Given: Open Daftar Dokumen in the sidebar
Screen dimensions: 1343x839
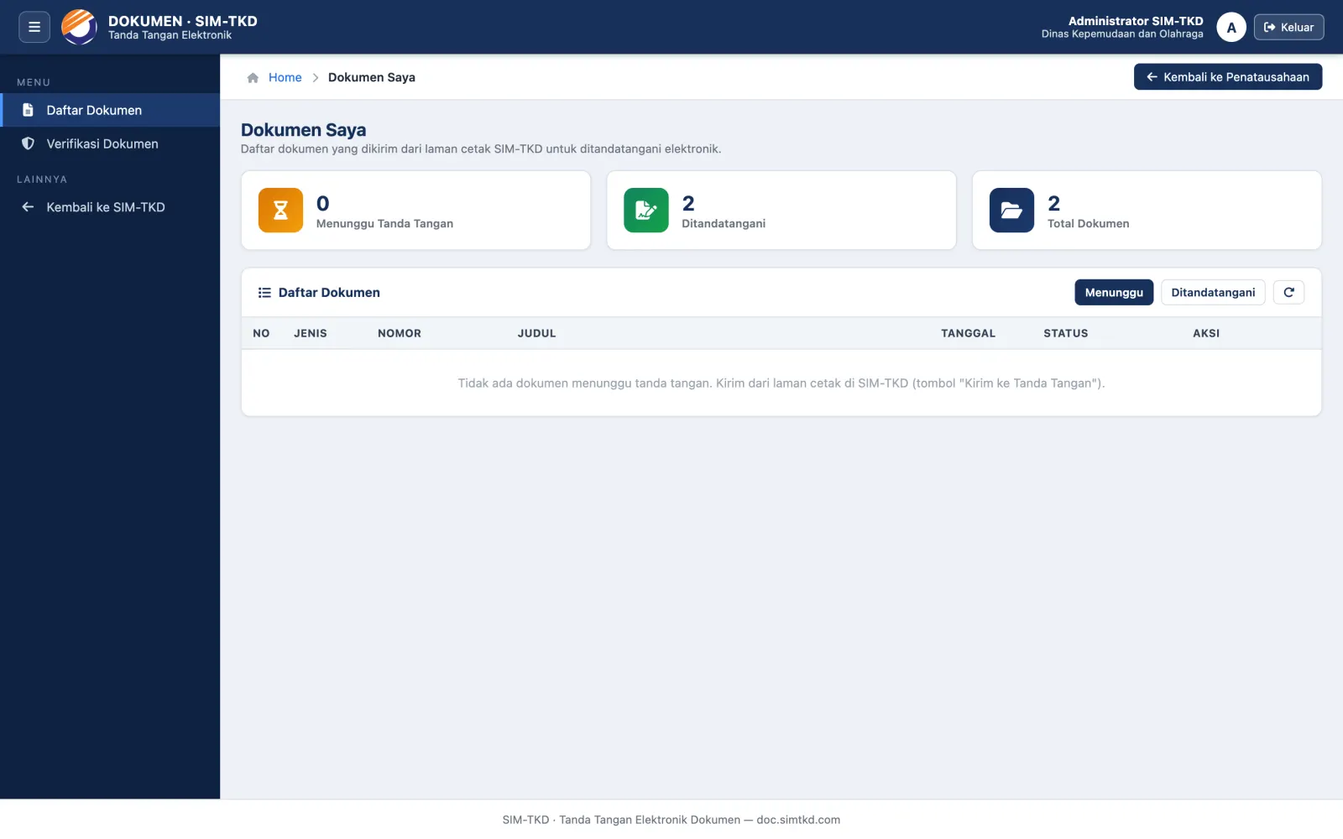Looking at the screenshot, I should tap(110, 110).
